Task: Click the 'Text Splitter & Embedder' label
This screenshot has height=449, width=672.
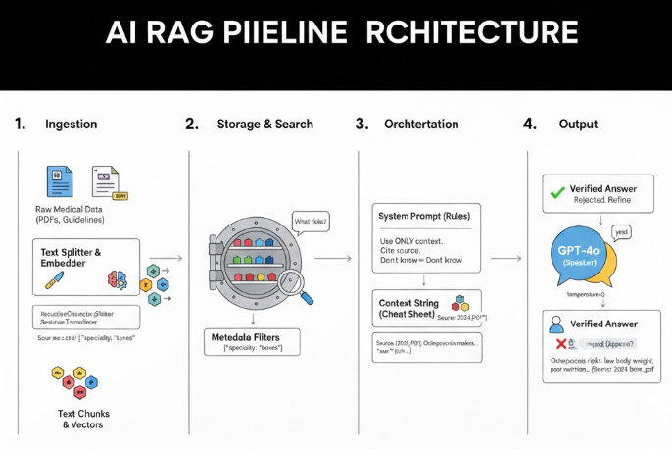Action: [71, 257]
